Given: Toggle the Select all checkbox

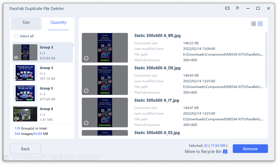Looking at the screenshot, I should tap(16, 36).
